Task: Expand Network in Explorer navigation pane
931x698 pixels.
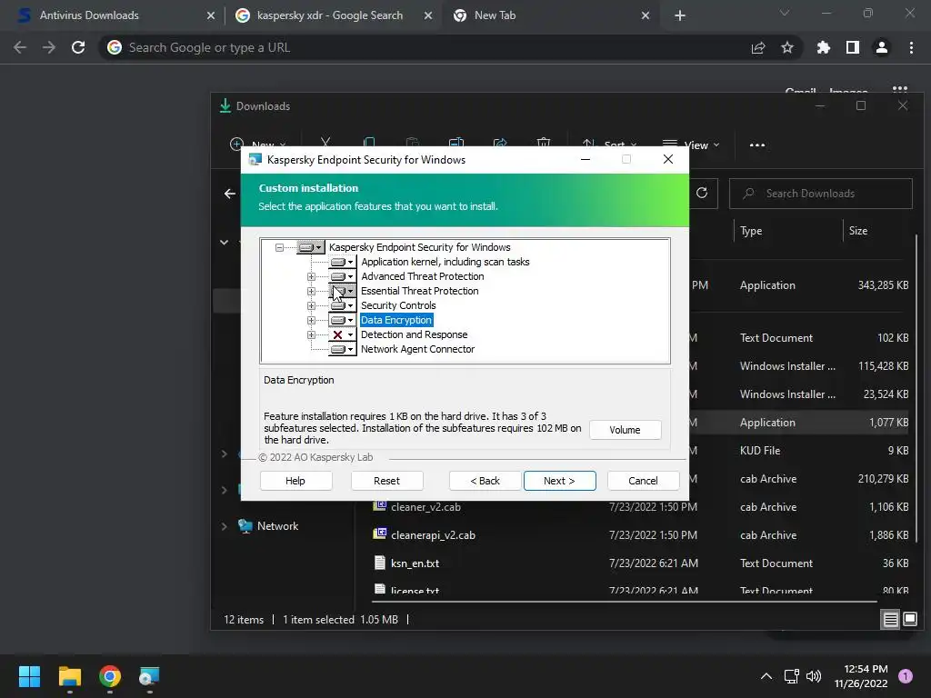Action: click(x=224, y=526)
